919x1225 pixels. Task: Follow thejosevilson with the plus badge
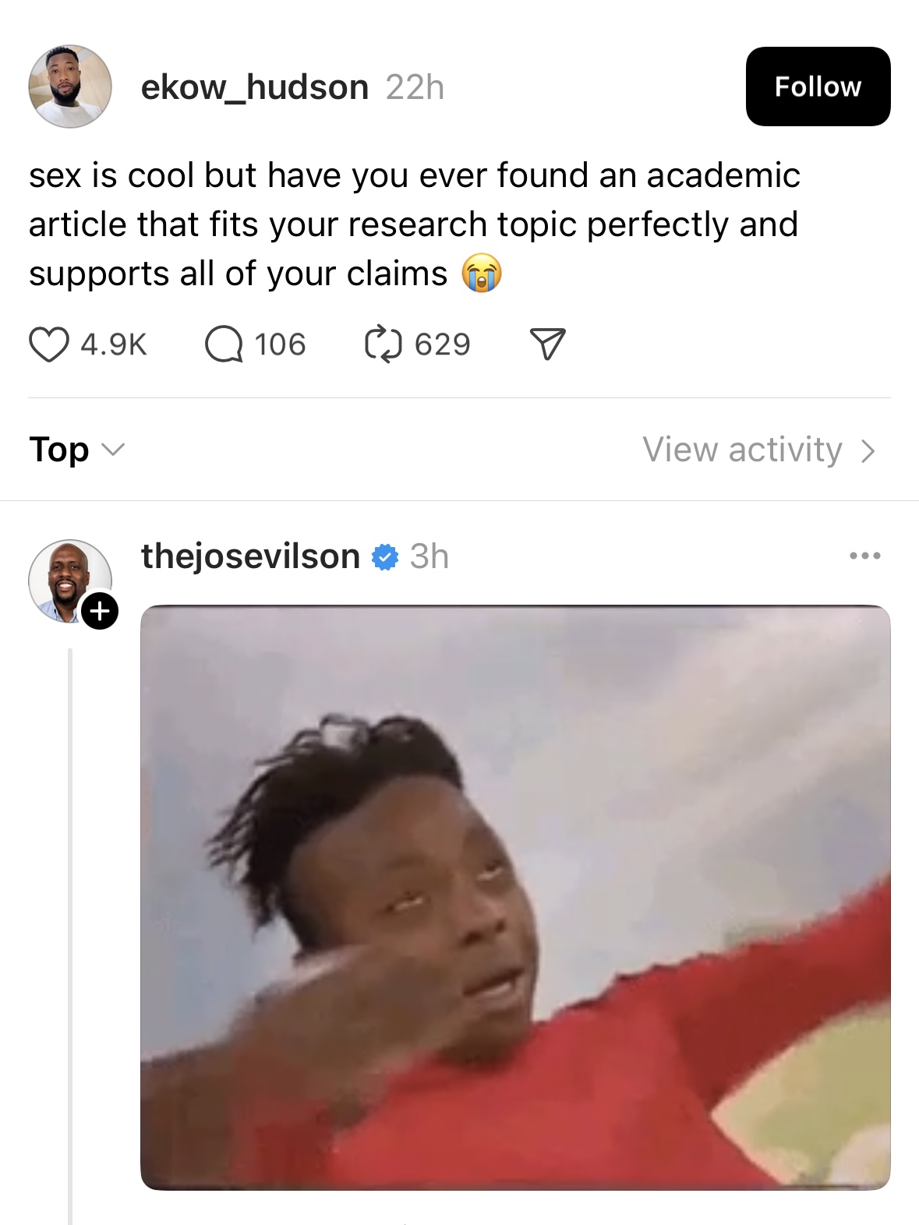coord(100,611)
